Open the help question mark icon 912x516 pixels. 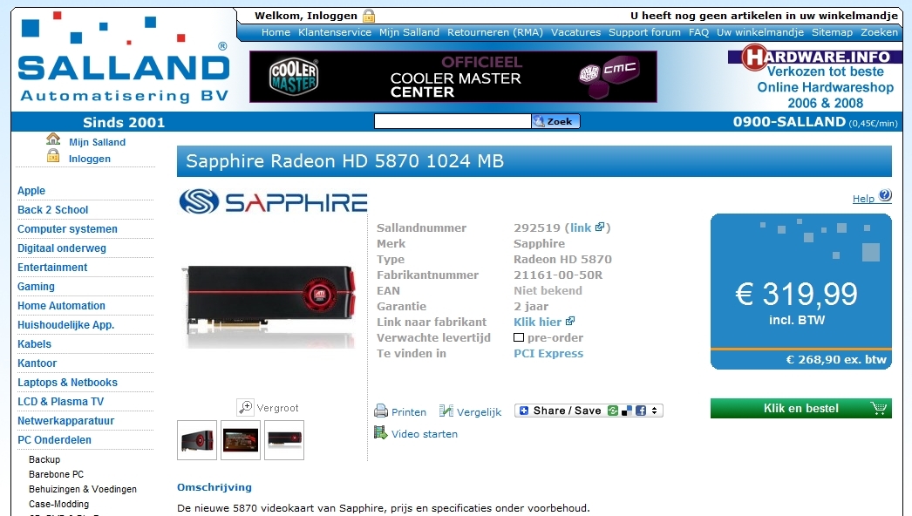tap(885, 195)
